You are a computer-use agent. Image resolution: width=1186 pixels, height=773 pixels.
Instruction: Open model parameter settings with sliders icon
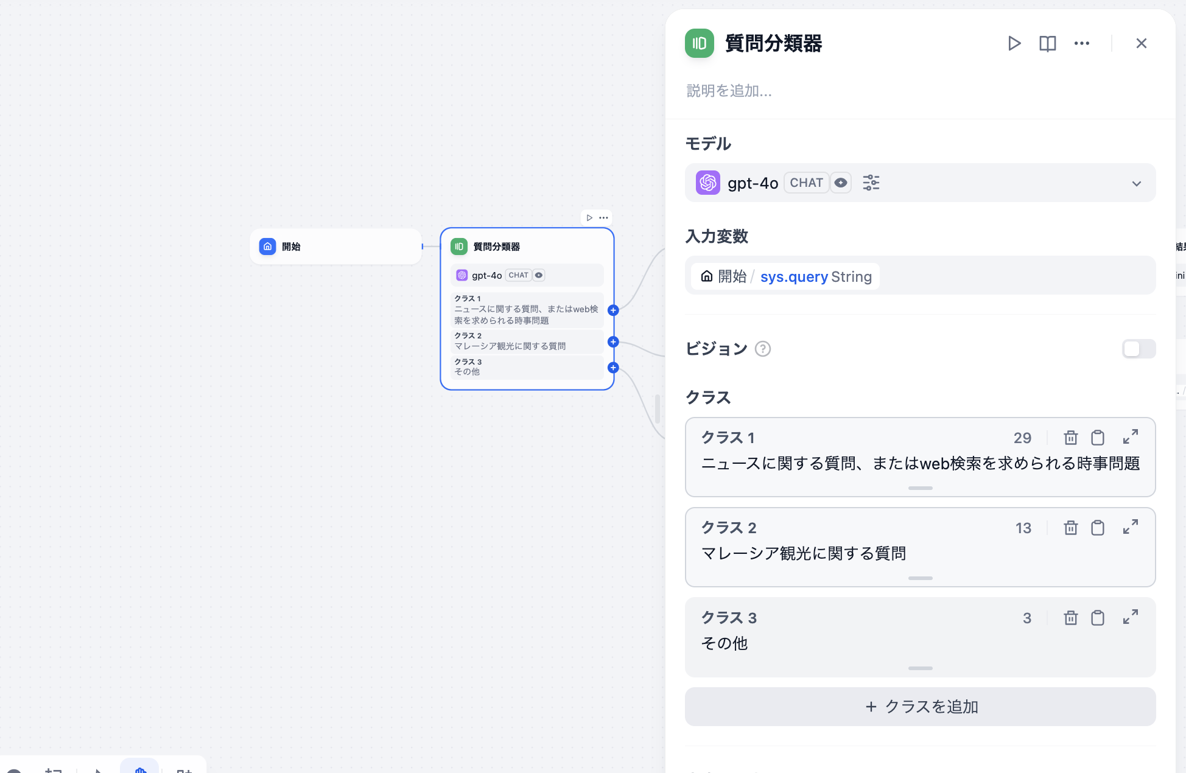tap(871, 183)
